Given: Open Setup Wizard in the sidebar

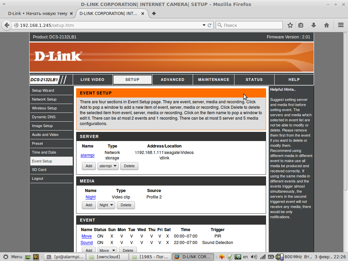Looking at the screenshot, I should tap(51, 90).
